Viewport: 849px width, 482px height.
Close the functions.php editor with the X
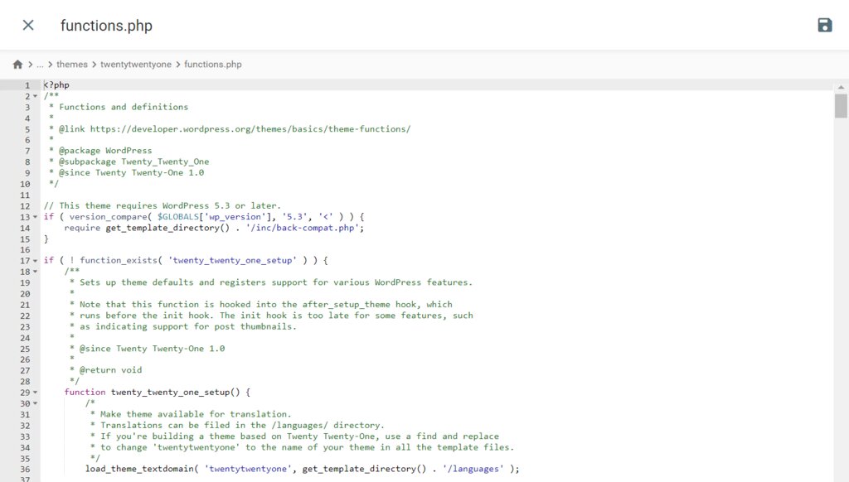[x=28, y=25]
